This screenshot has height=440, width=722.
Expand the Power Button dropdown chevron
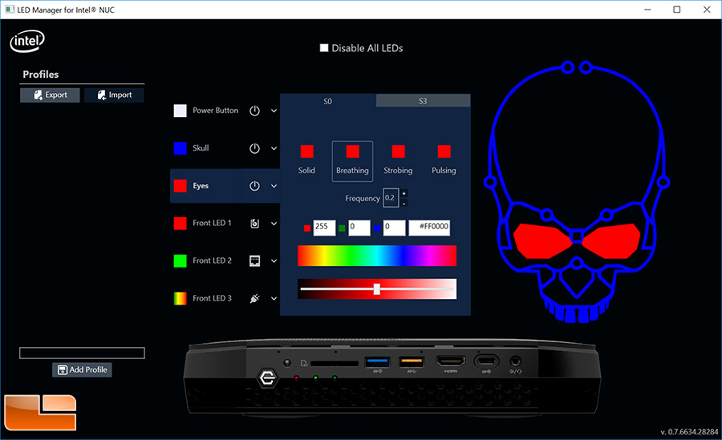pos(274,111)
